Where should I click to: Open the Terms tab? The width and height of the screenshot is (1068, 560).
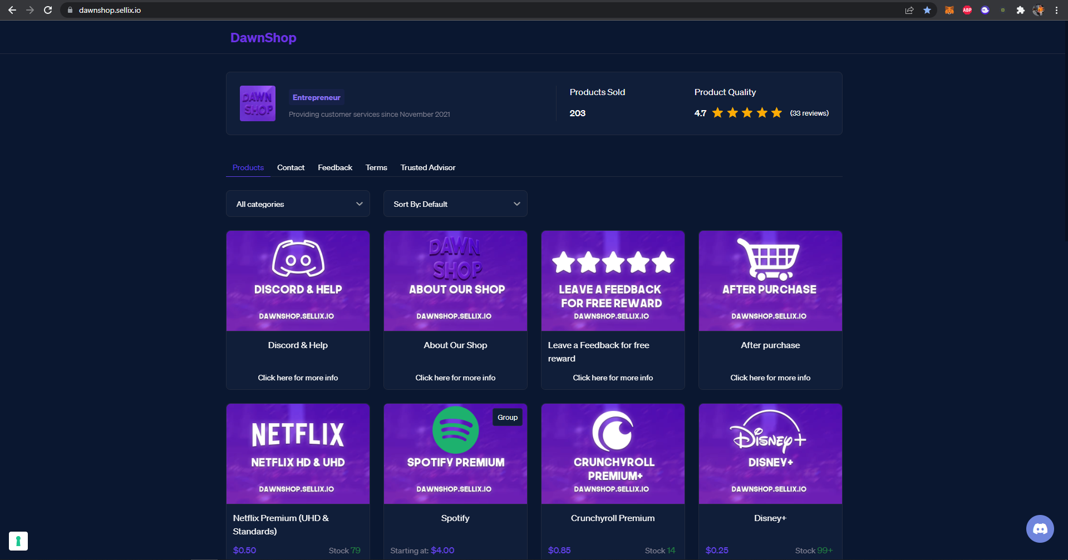pyautogui.click(x=376, y=167)
